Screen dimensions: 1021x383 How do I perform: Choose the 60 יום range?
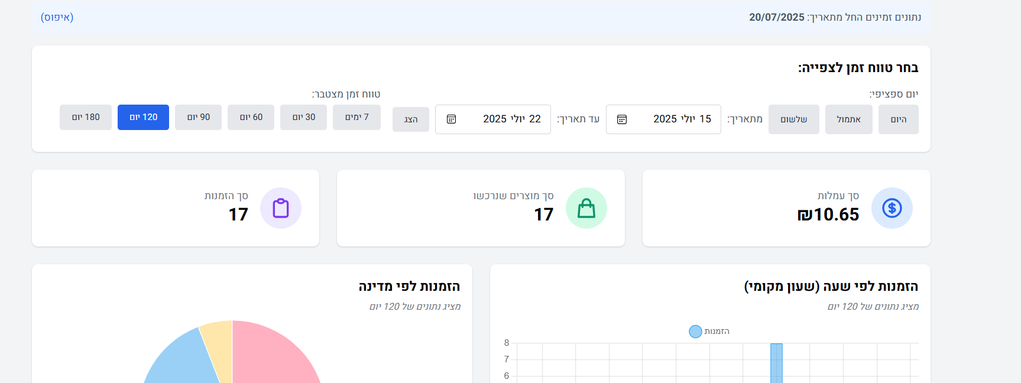coord(251,117)
